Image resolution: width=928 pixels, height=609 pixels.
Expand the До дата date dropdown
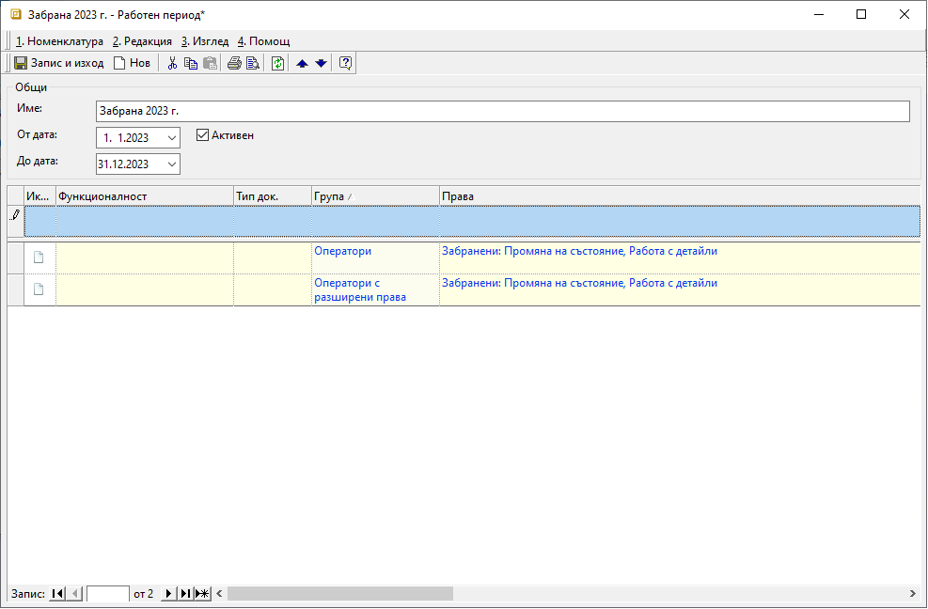(171, 164)
